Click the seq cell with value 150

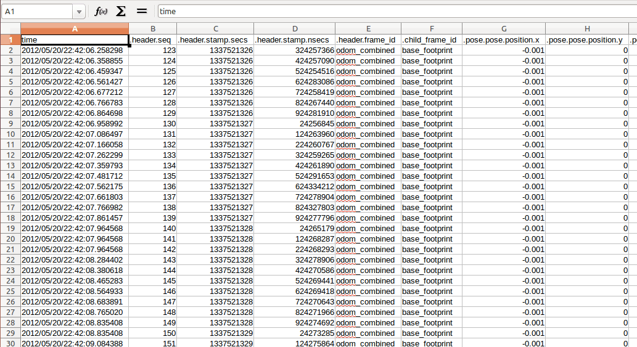pyautogui.click(x=153, y=333)
